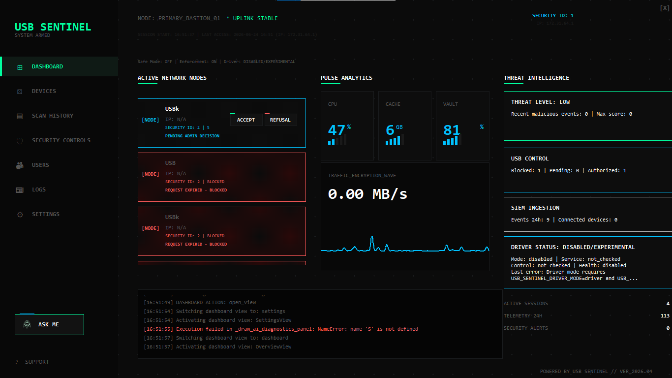
Task: Click the Safe Mode / Enforcement status line
Action: (216, 62)
